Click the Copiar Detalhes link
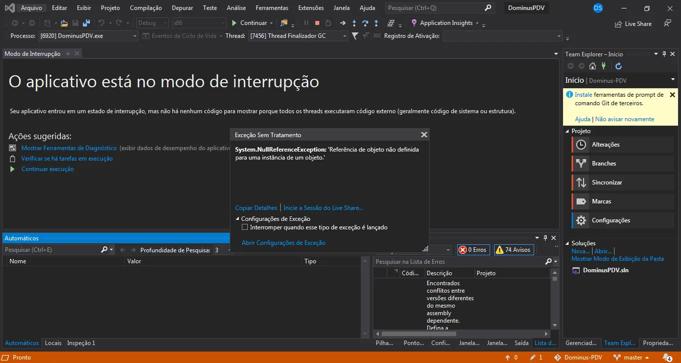This screenshot has height=363, width=681. [x=256, y=208]
